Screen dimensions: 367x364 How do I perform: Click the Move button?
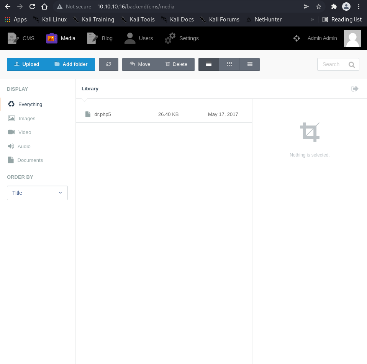(x=140, y=64)
